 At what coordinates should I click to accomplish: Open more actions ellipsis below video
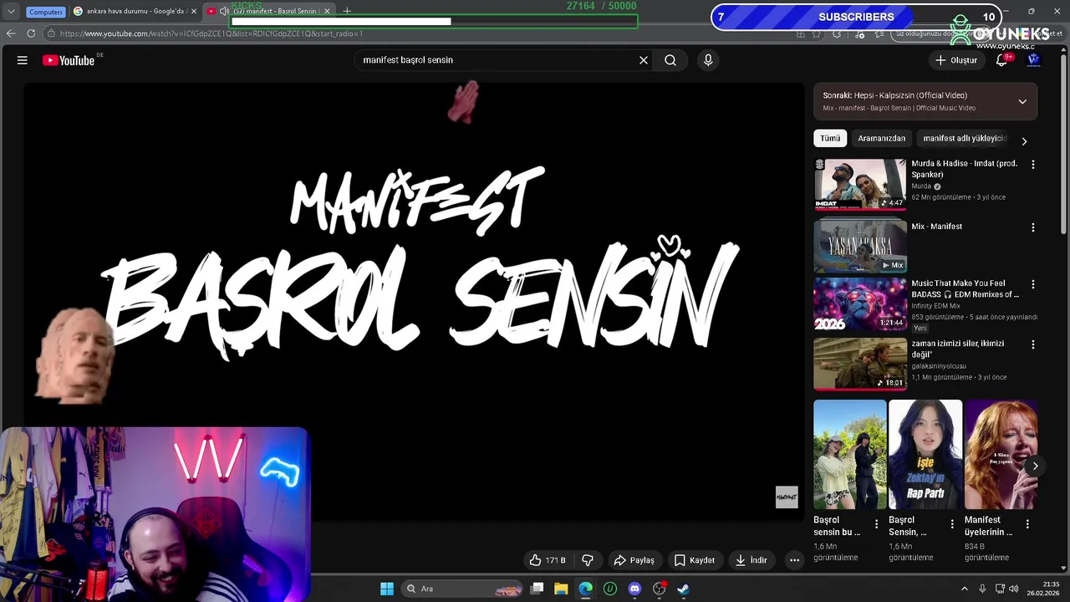pyautogui.click(x=795, y=560)
